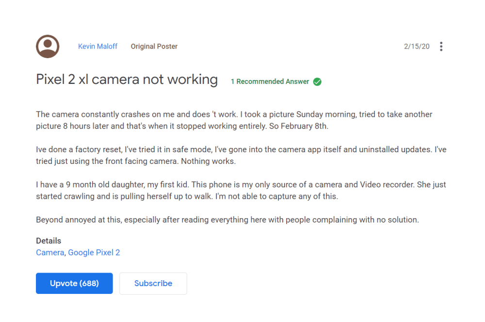This screenshot has width=485, height=322.
Task: Click the Original Poster badge label
Action: (x=154, y=47)
